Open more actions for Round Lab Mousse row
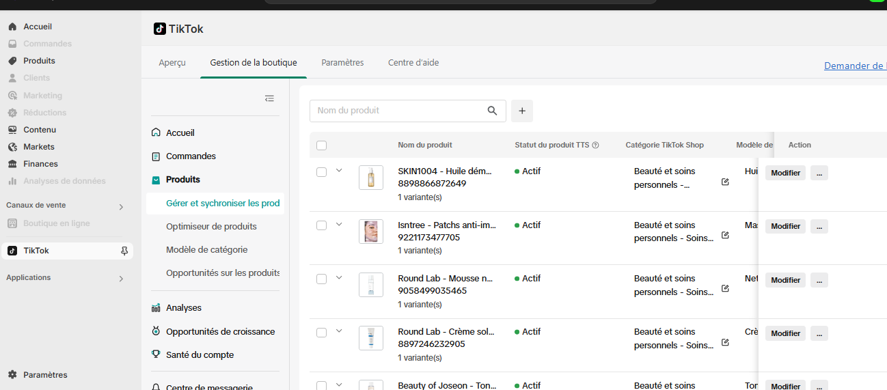Viewport: 887px width, 390px height. [x=819, y=280]
